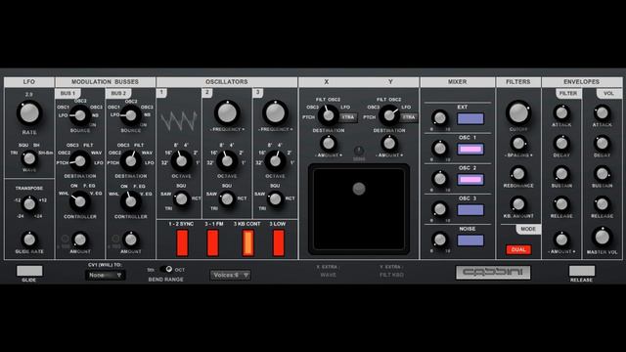This screenshot has width=626, height=352.
Task: Click the Bus 2 Destination knob
Action: 130,160
